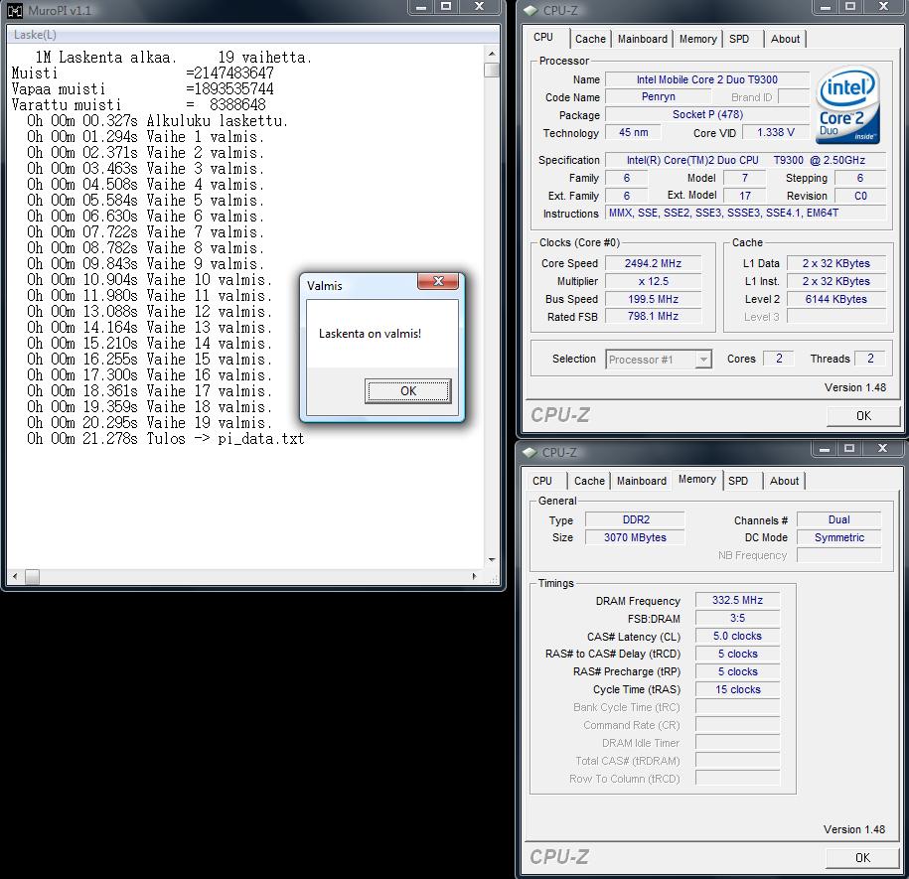Click the Bus Speed value '199.5 MHz'
This screenshot has height=879, width=909.
tap(653, 299)
